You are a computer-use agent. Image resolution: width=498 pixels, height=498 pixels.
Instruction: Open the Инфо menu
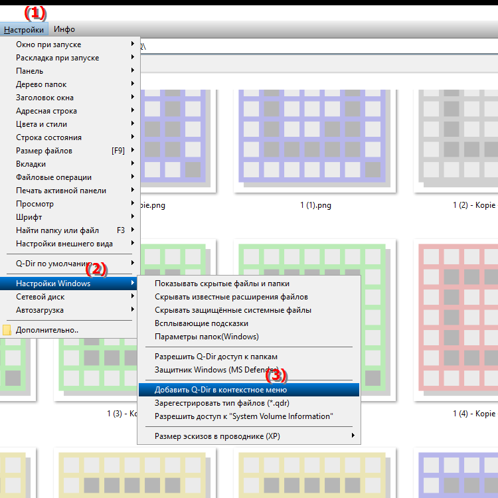(x=64, y=29)
